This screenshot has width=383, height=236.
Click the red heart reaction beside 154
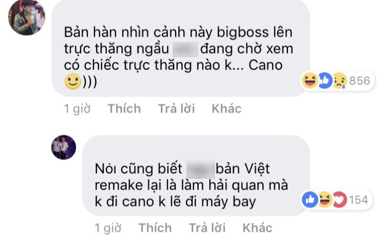tap(340, 200)
